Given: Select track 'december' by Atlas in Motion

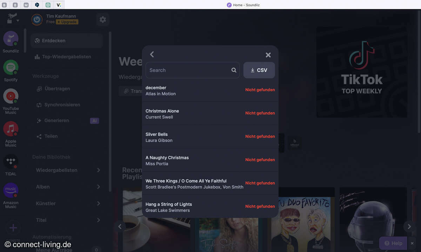Looking at the screenshot, I should click(210, 91).
